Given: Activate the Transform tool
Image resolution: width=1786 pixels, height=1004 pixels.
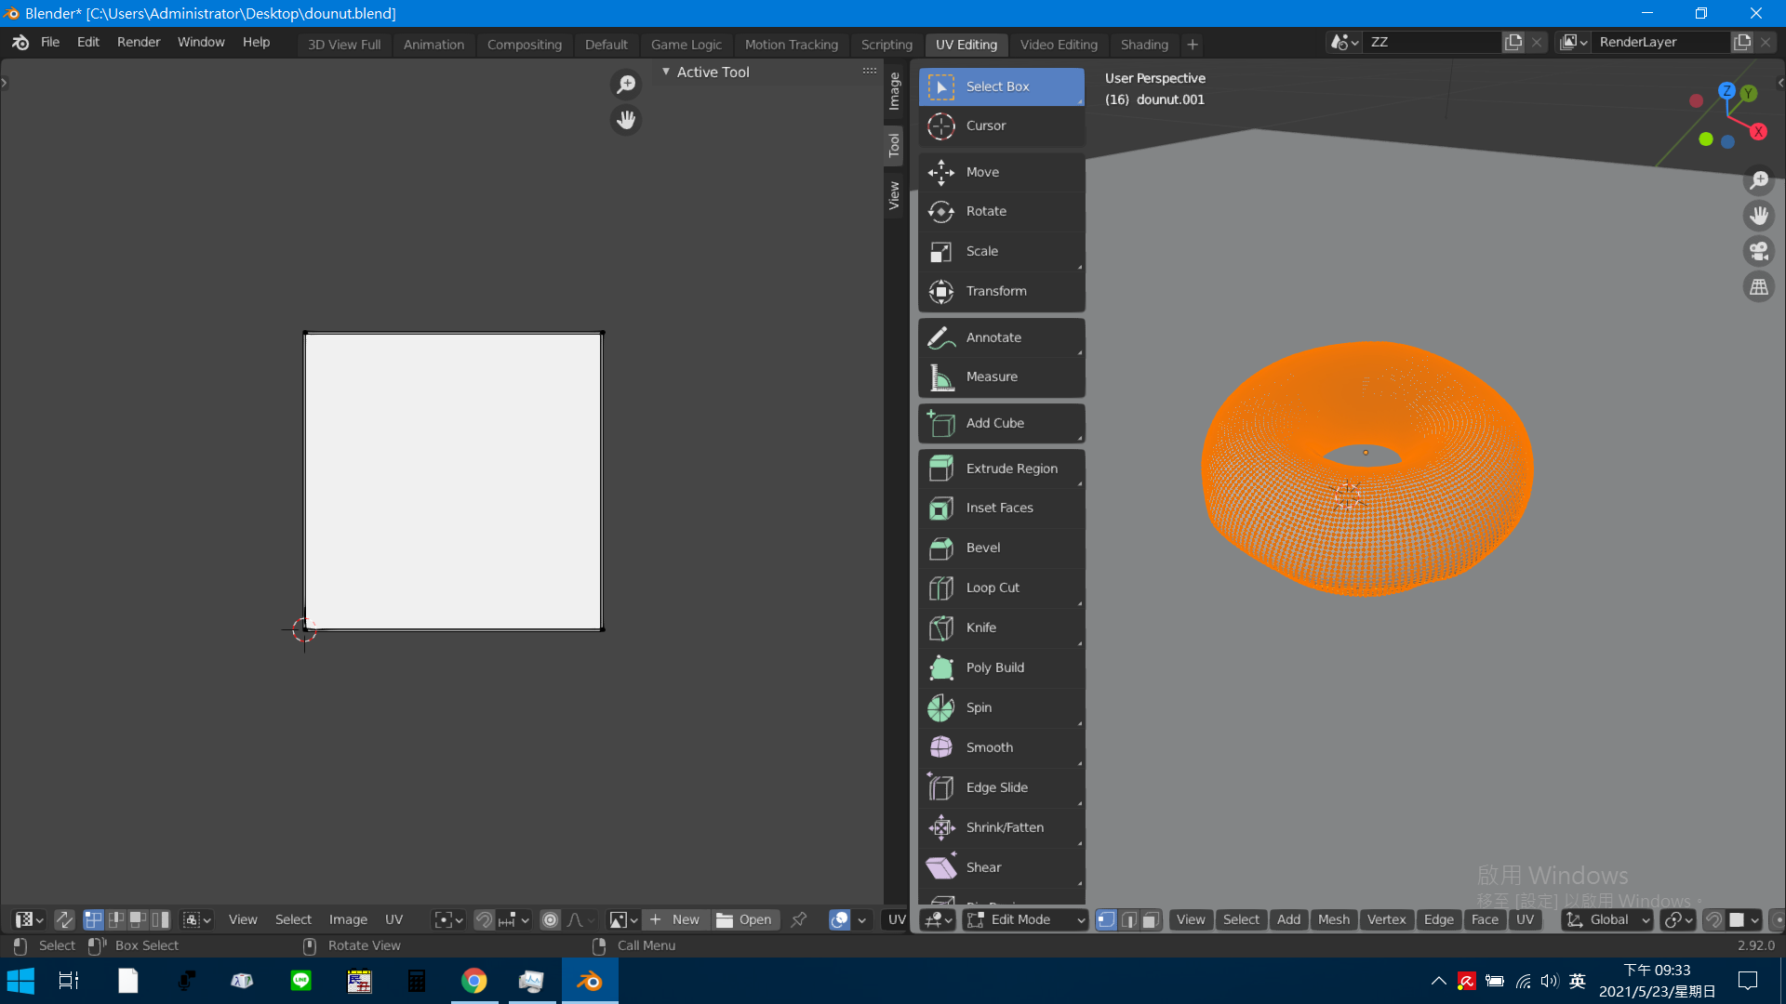Looking at the screenshot, I should (x=1002, y=291).
